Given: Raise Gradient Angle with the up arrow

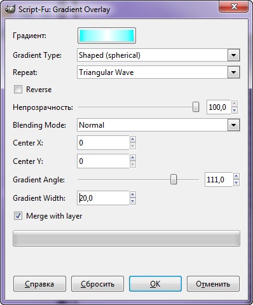Looking at the screenshot, I should pos(236,176).
